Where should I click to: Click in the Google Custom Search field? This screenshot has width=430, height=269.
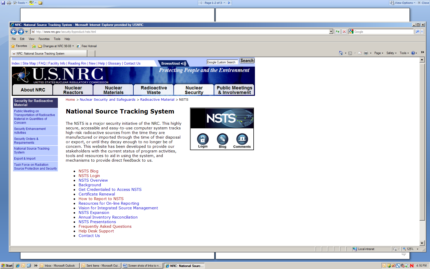(x=222, y=62)
